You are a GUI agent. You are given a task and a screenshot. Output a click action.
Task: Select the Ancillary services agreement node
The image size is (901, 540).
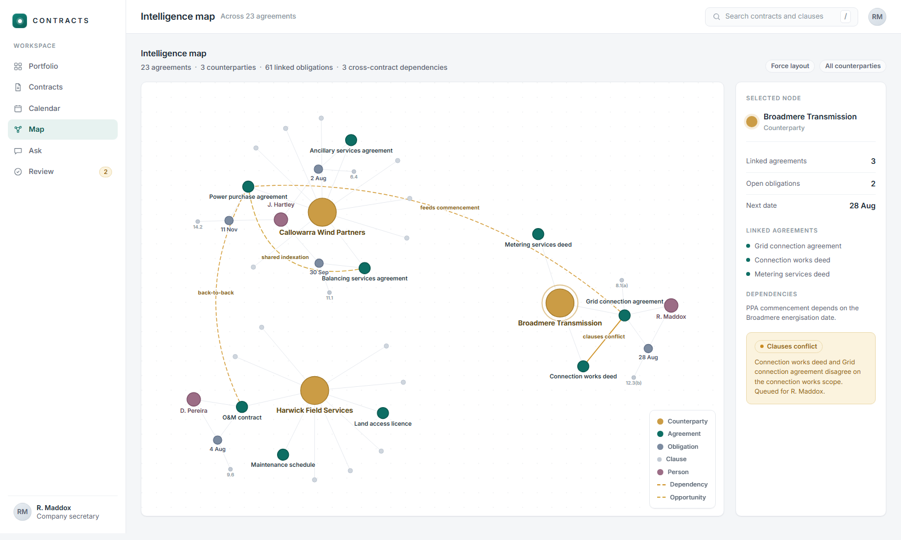pyautogui.click(x=351, y=140)
